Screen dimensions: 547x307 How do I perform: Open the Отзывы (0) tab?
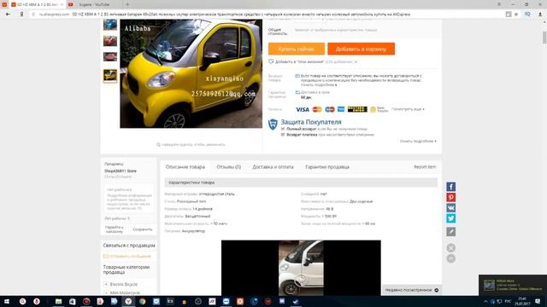229,167
